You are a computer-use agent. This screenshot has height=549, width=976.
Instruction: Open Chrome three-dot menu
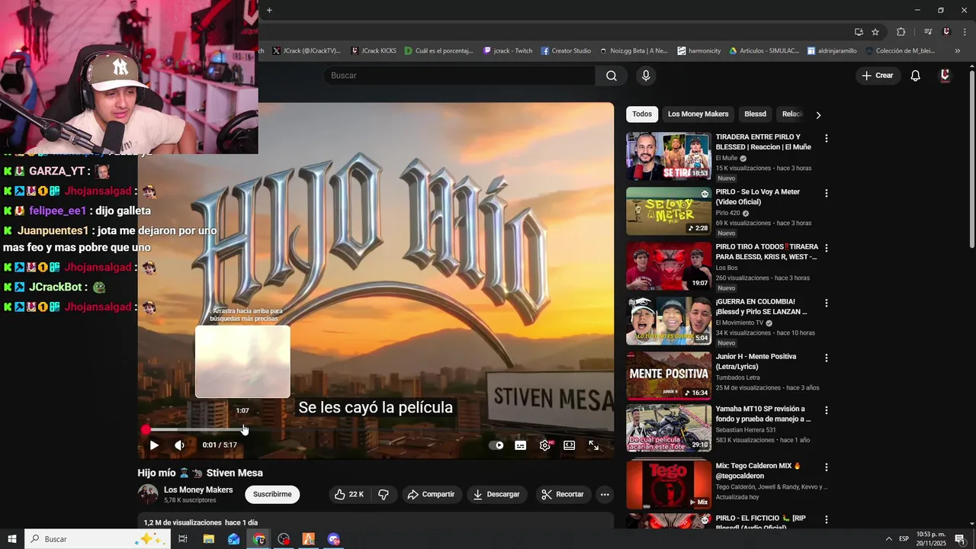965,32
